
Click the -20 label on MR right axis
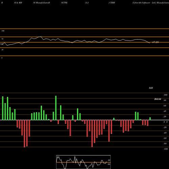pos(165,127)
